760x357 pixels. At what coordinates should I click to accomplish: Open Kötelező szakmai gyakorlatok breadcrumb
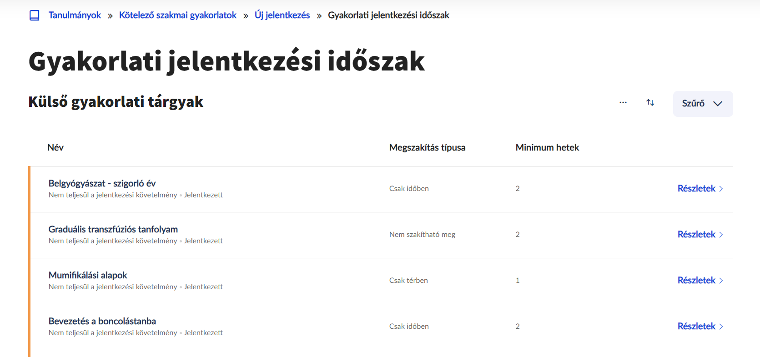tap(178, 15)
